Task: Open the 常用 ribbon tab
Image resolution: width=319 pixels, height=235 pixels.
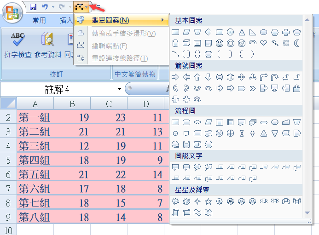Action: pyautogui.click(x=39, y=20)
